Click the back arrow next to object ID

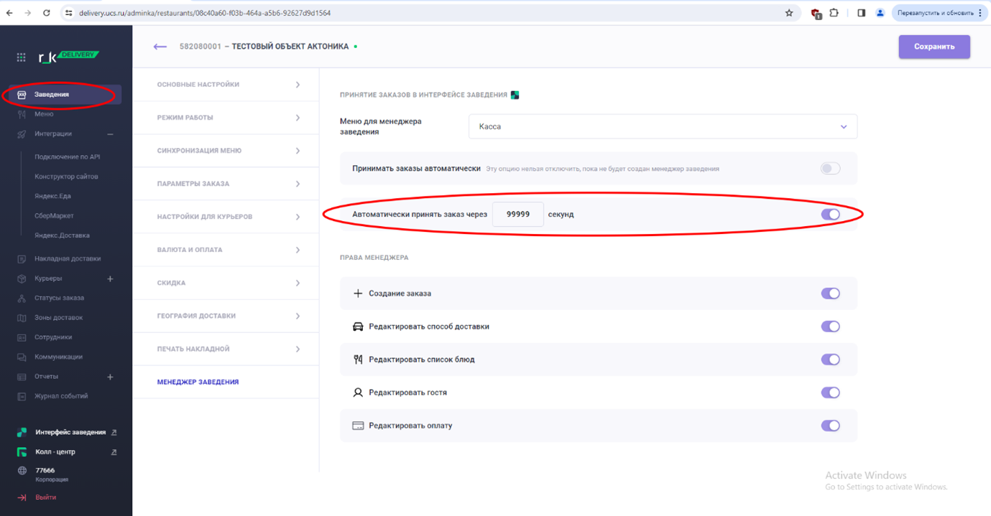coord(160,47)
